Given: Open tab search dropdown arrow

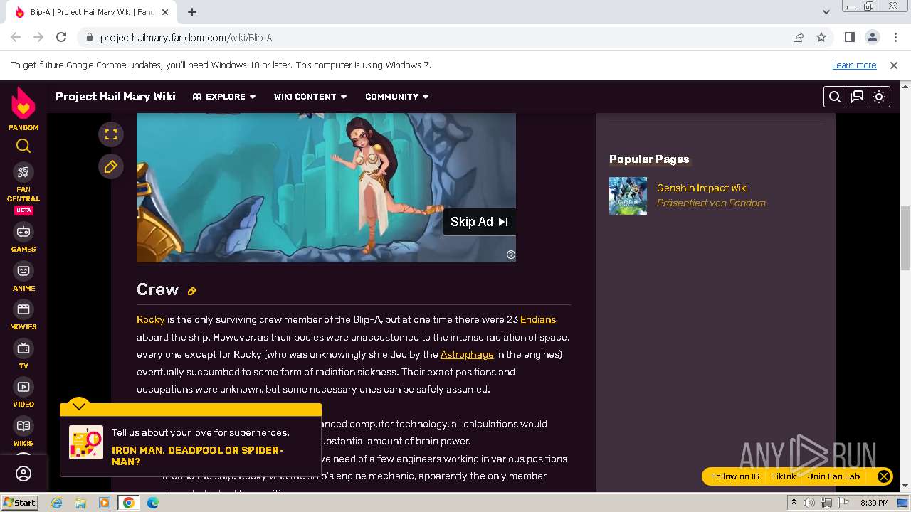Looking at the screenshot, I should coord(826,12).
